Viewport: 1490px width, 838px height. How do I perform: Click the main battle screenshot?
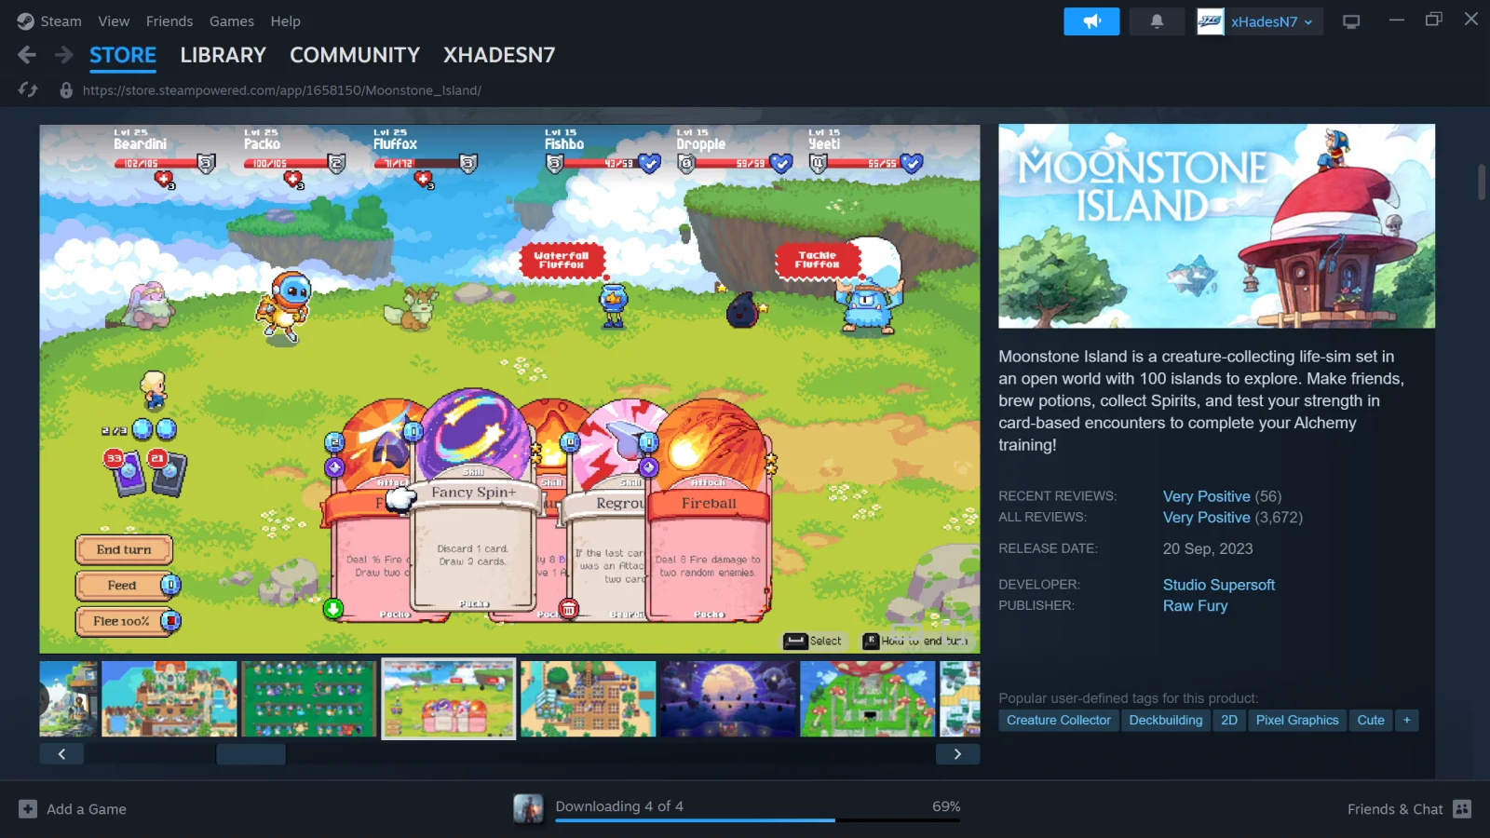(509, 389)
